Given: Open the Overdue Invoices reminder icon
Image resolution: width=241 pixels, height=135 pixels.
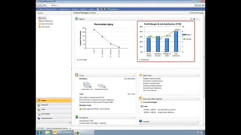Looking at the screenshot, I should pyautogui.click(x=87, y=84).
